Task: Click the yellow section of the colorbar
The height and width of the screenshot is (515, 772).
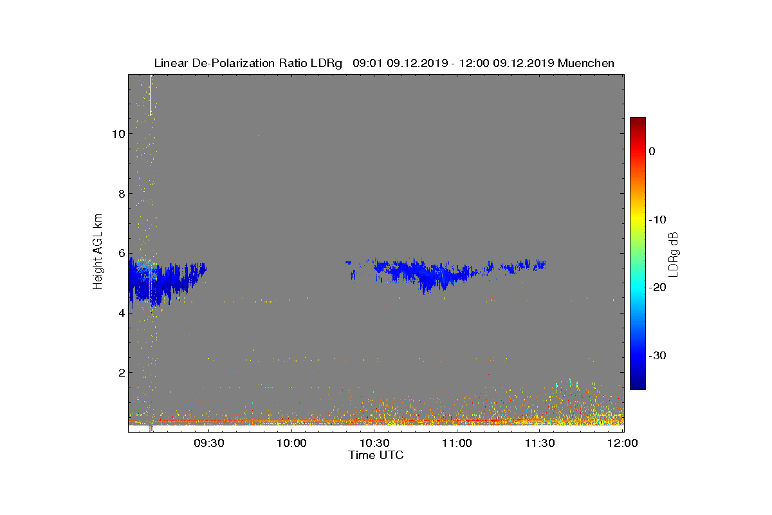Action: click(x=638, y=220)
